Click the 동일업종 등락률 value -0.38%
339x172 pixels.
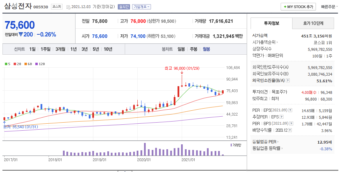pos(326,149)
